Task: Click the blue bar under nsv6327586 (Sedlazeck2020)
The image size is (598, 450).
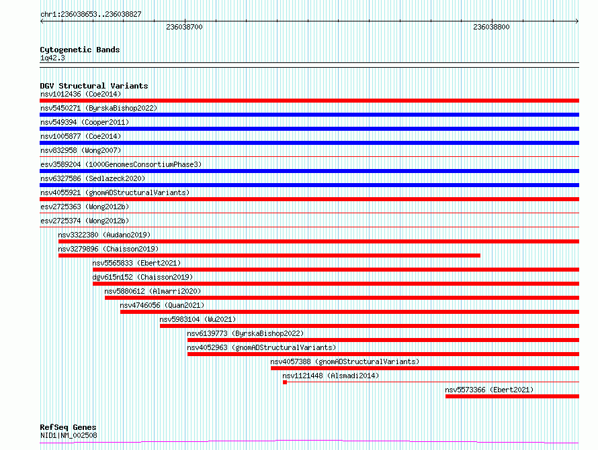Action: (x=309, y=185)
